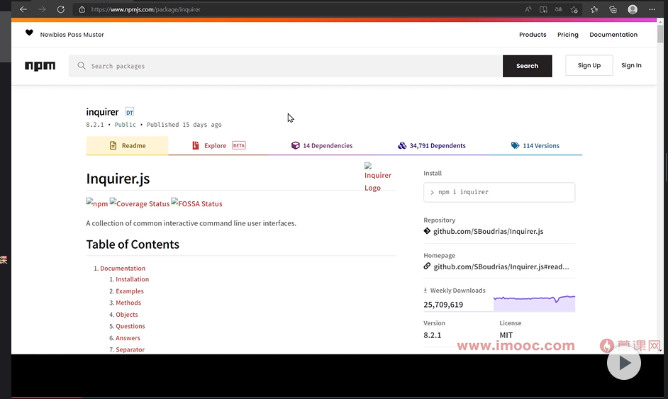Viewport: 668px width, 399px height.
Task: Jump to Methods section
Action: point(128,303)
